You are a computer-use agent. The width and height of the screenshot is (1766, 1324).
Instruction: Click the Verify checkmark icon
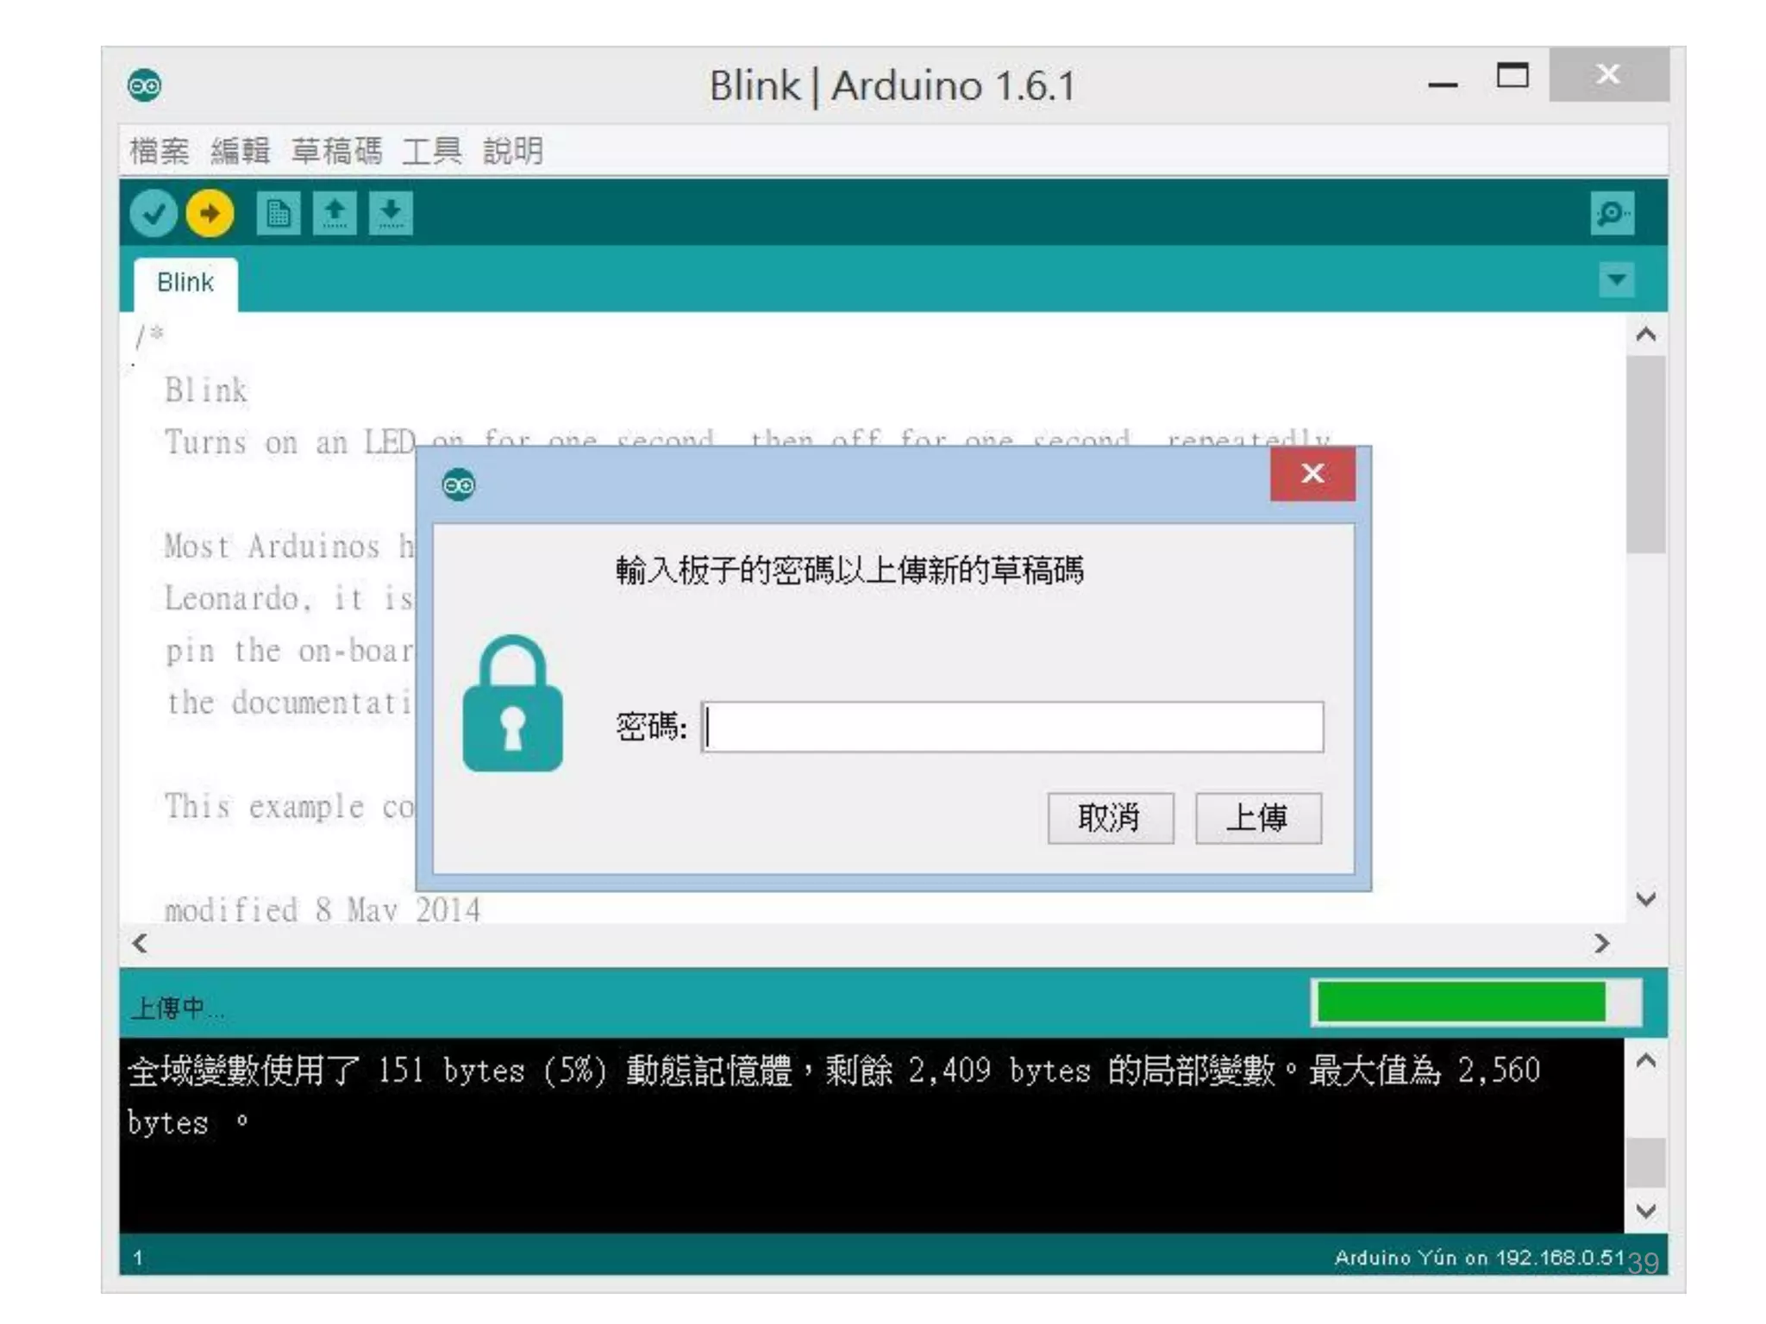point(153,213)
